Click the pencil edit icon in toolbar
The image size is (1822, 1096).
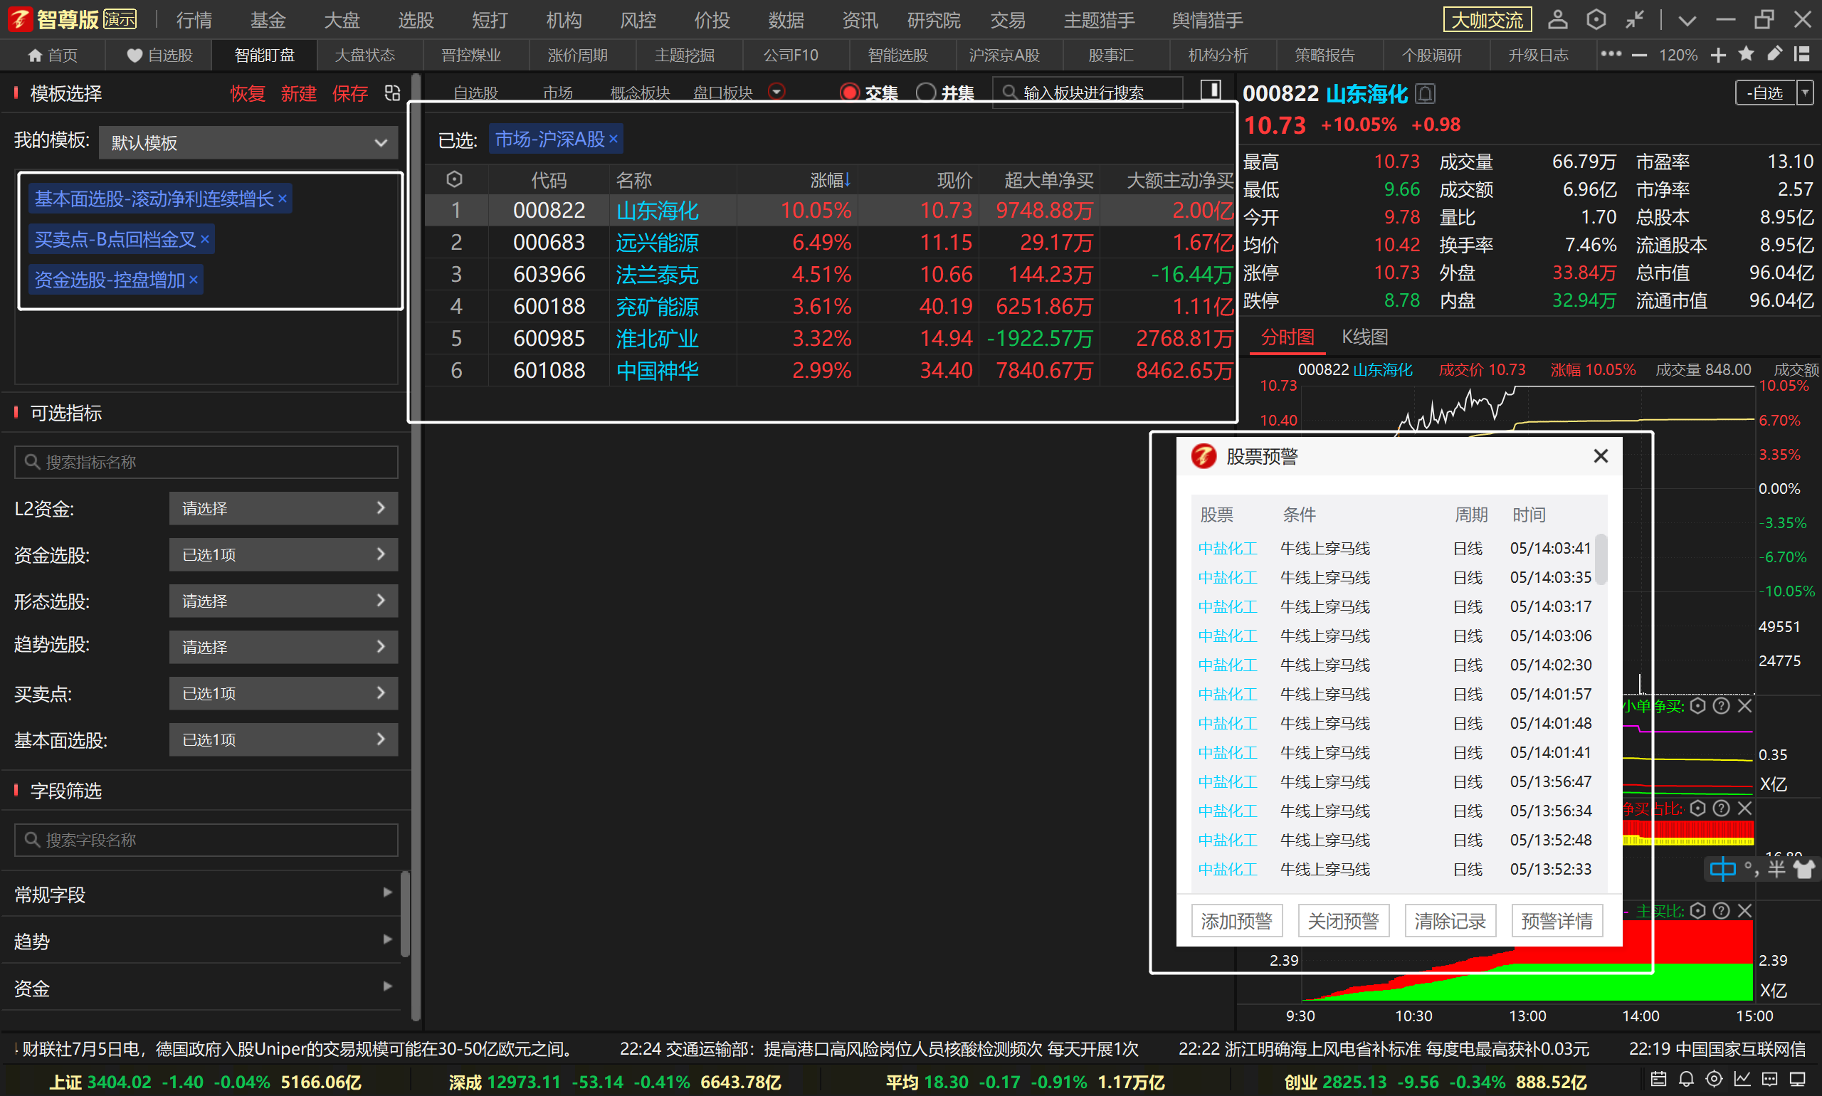point(1774,54)
